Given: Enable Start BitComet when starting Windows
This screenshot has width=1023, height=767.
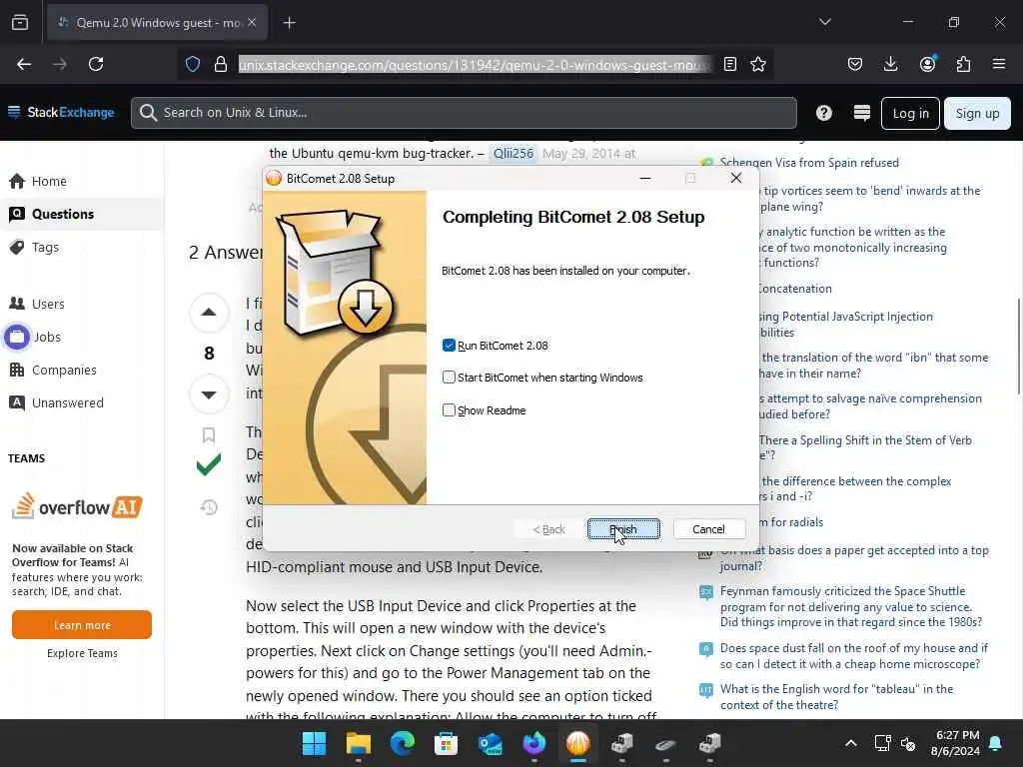Looking at the screenshot, I should point(449,378).
